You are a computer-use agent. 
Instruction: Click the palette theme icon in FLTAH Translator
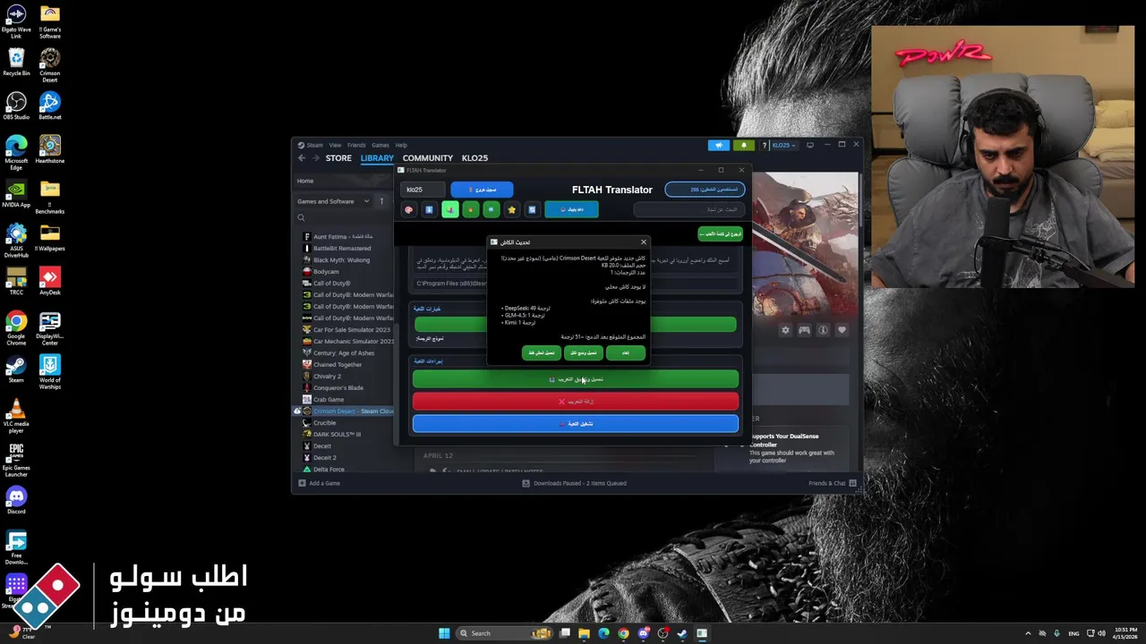(409, 209)
